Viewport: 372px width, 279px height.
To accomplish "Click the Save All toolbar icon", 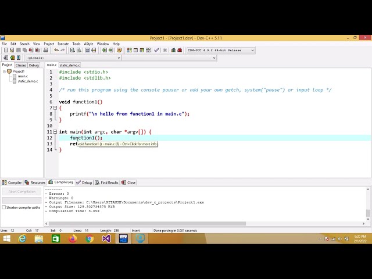I will tap(24, 50).
